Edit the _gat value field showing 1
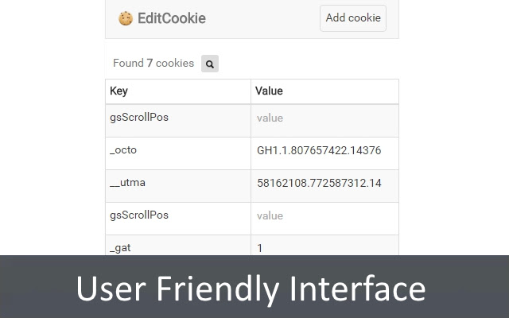Screen dimensions: 509x318 point(324,246)
